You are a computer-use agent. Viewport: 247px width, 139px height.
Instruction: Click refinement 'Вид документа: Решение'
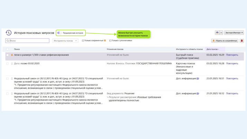(x=120, y=93)
